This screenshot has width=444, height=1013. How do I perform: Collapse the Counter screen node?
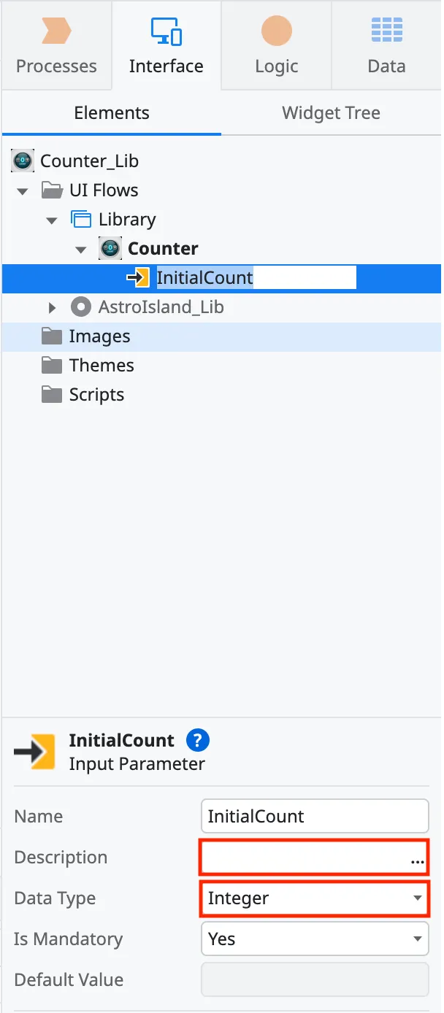click(x=80, y=248)
